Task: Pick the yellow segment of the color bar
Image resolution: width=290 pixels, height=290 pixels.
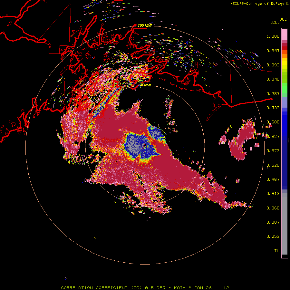Action: tap(285, 63)
